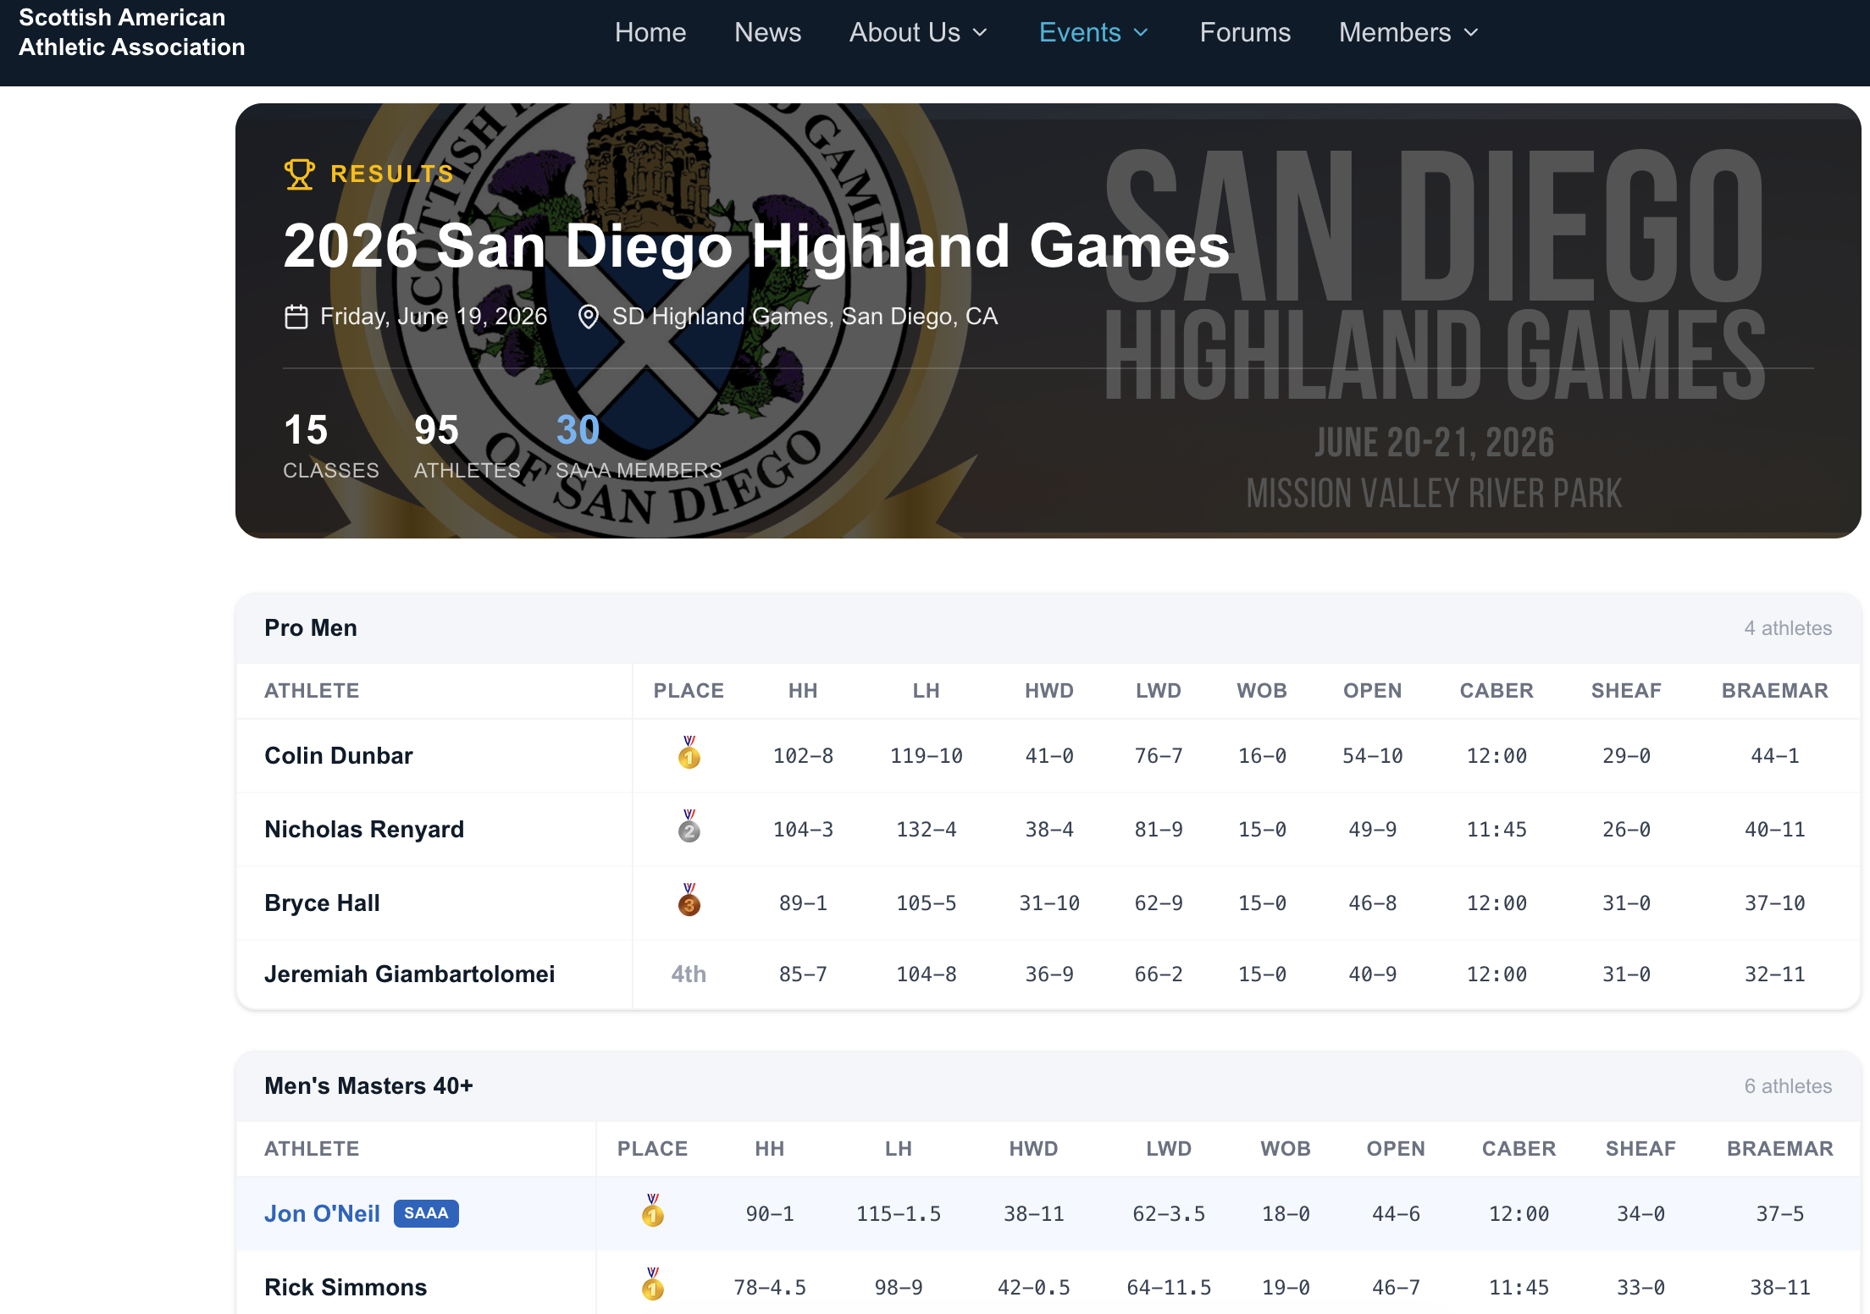The height and width of the screenshot is (1314, 1870).
Task: Click Bryce Hall's SHEAF value 31–0
Action: (1626, 903)
